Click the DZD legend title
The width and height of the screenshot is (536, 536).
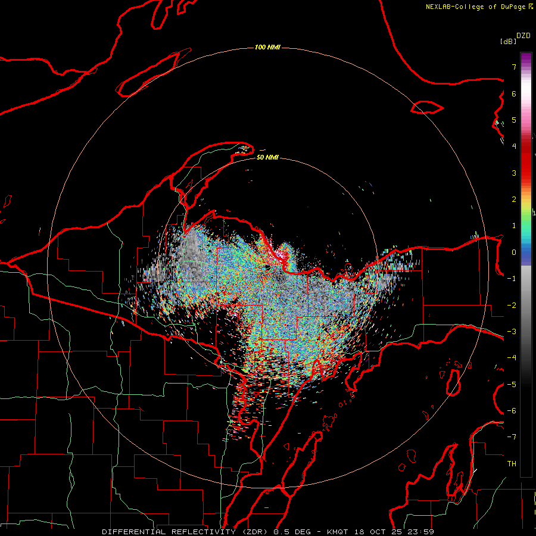click(523, 36)
